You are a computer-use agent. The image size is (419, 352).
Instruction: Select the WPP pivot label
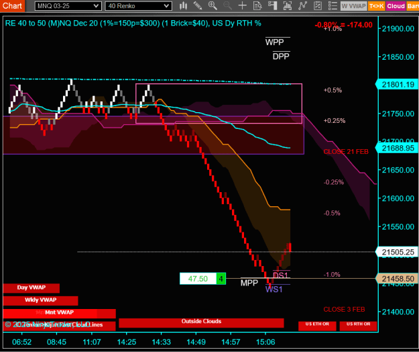[x=275, y=42]
